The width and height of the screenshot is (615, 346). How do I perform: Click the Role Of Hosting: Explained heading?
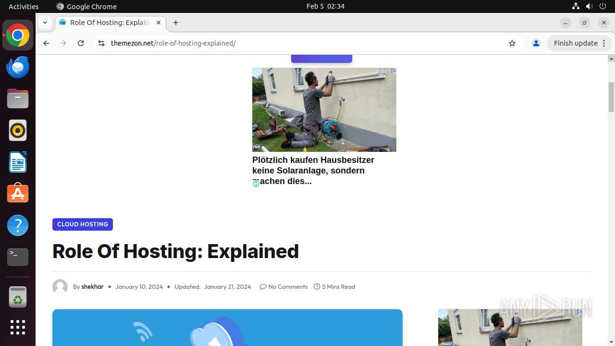click(x=175, y=251)
